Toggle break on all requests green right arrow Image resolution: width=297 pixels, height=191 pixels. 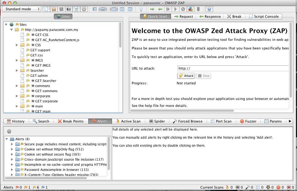click(152, 9)
